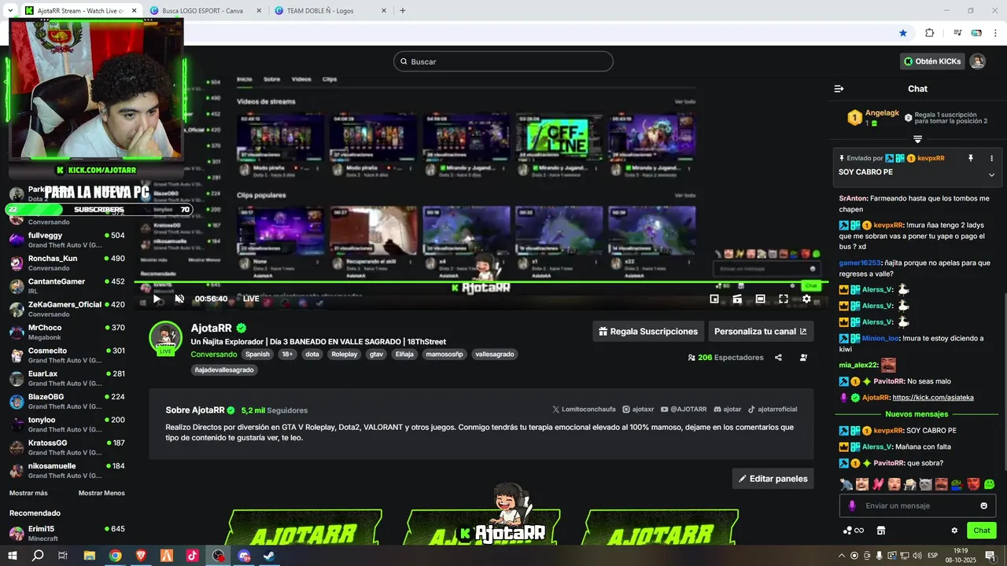Open the Windows Start menu
The image size is (1007, 566).
tap(13, 556)
